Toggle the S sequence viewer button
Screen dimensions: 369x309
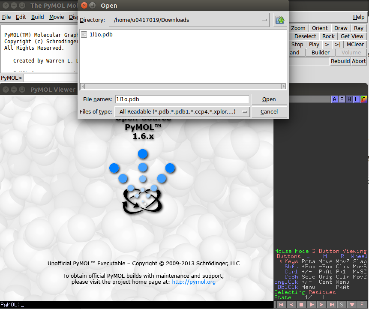pos(342,305)
